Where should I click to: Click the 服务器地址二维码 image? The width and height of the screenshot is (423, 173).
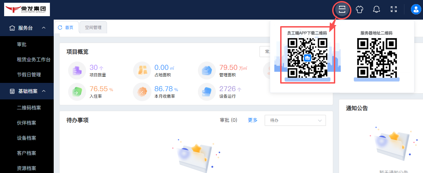377,57
